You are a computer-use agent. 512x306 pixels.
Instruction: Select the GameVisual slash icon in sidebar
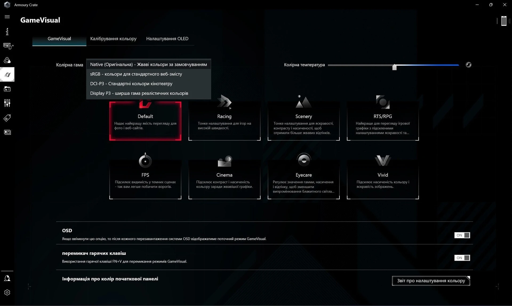pyautogui.click(x=7, y=74)
